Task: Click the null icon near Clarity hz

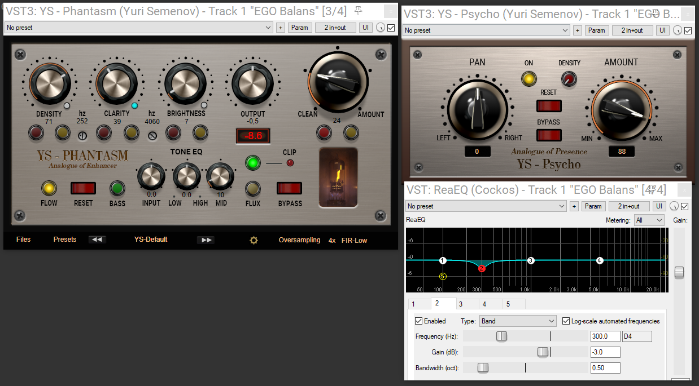Action: tap(152, 135)
